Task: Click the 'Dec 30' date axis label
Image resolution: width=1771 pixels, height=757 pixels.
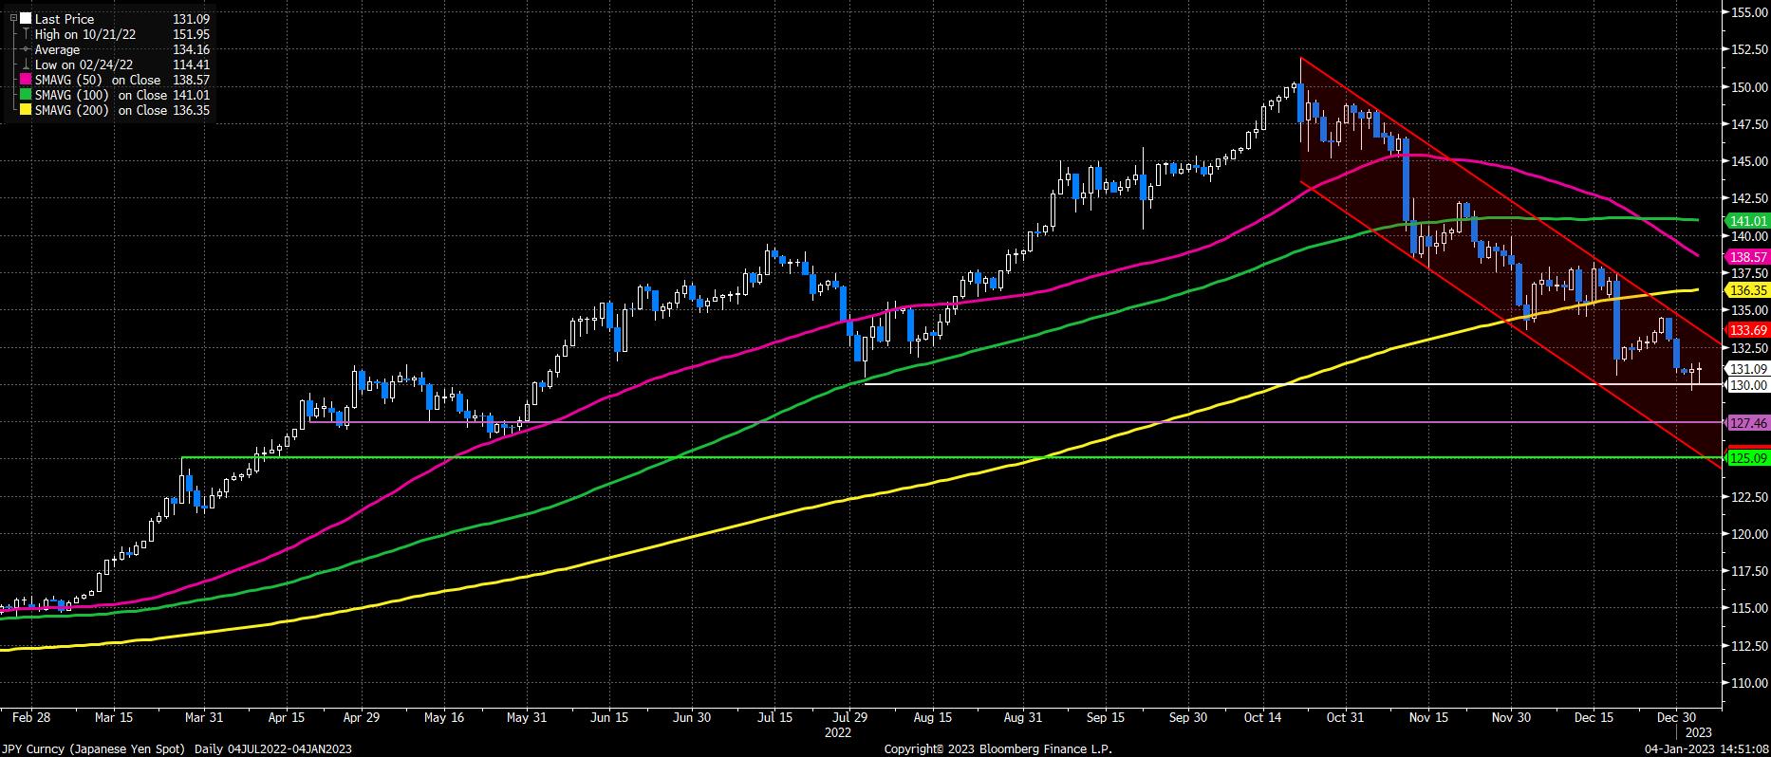Action: point(1676,718)
